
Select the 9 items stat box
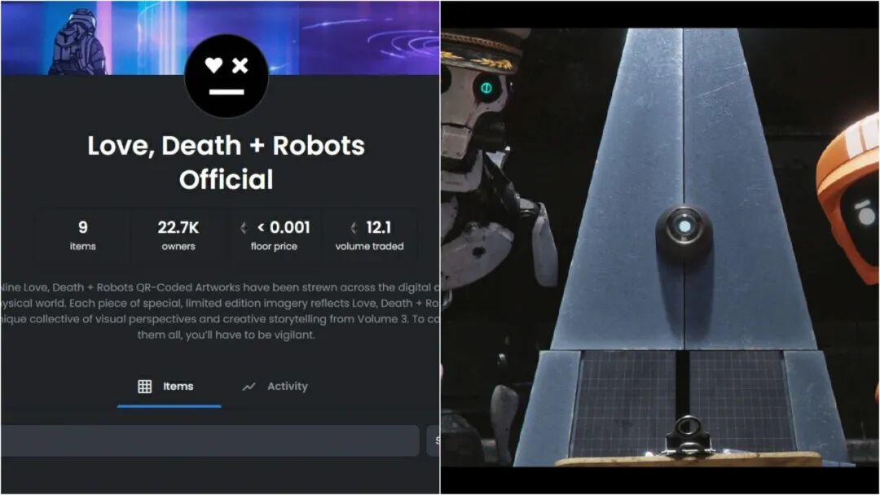click(83, 235)
